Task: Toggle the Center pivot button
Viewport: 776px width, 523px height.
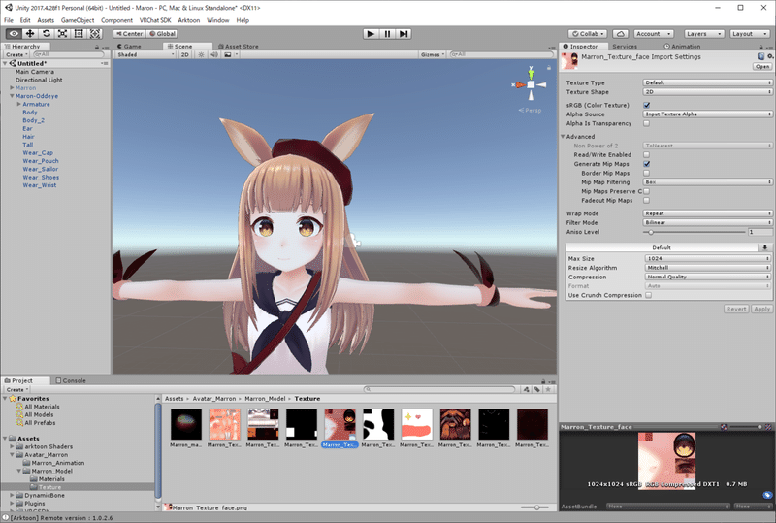Action: (x=129, y=34)
